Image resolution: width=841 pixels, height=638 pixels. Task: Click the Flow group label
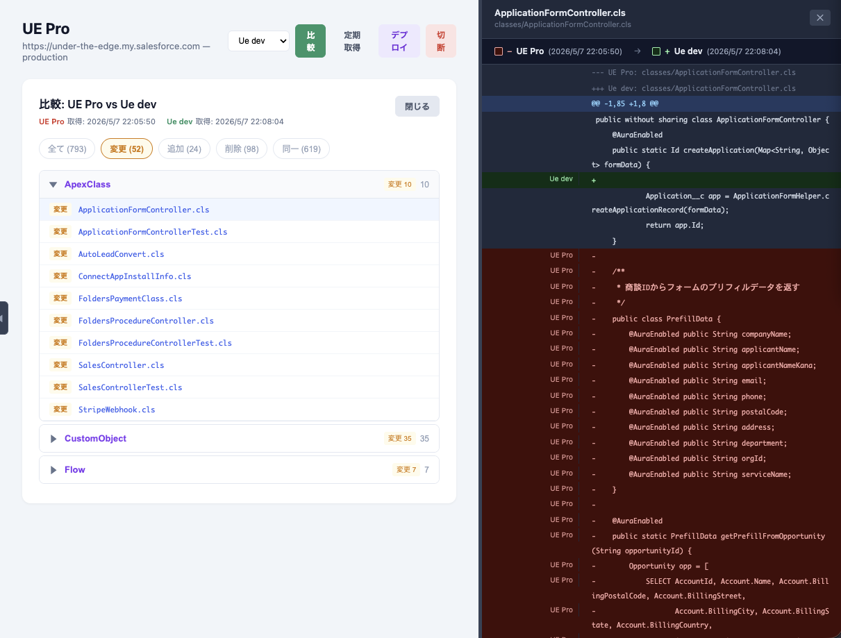click(x=75, y=470)
